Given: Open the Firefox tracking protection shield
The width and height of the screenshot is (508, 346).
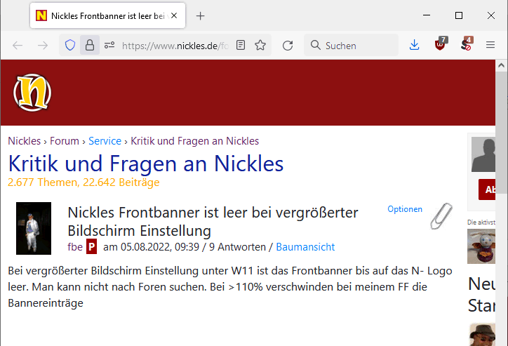Looking at the screenshot, I should (69, 46).
